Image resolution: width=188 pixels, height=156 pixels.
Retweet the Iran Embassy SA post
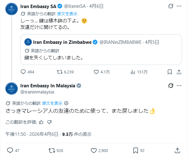(59, 72)
